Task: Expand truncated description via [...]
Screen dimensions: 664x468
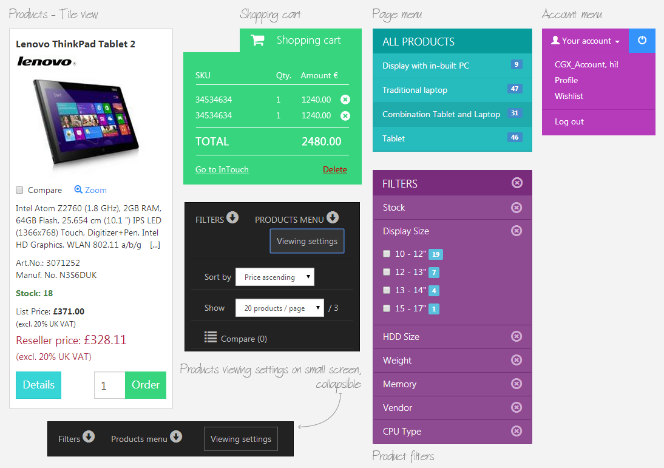Action: pyautogui.click(x=155, y=245)
